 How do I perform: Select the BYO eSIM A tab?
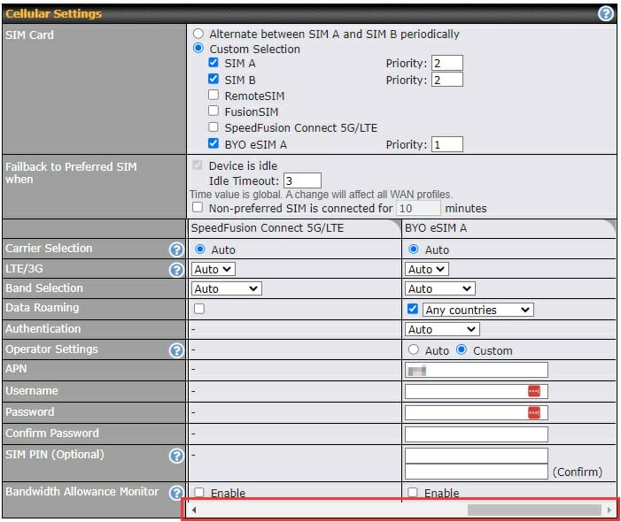coord(508,228)
